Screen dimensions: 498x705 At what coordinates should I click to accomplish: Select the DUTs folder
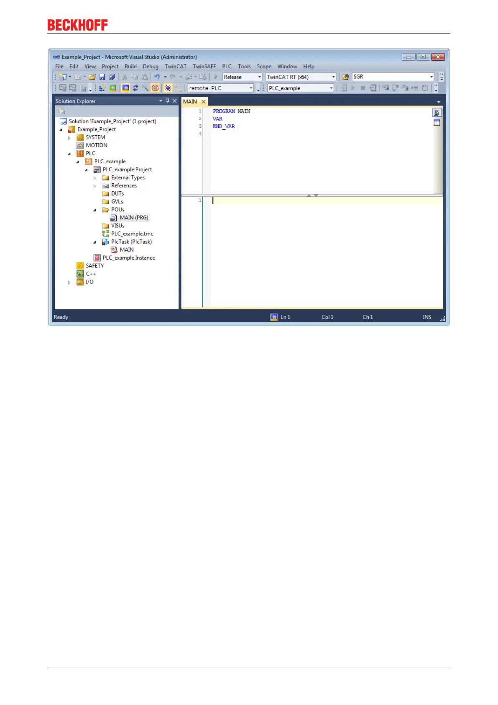[117, 193]
